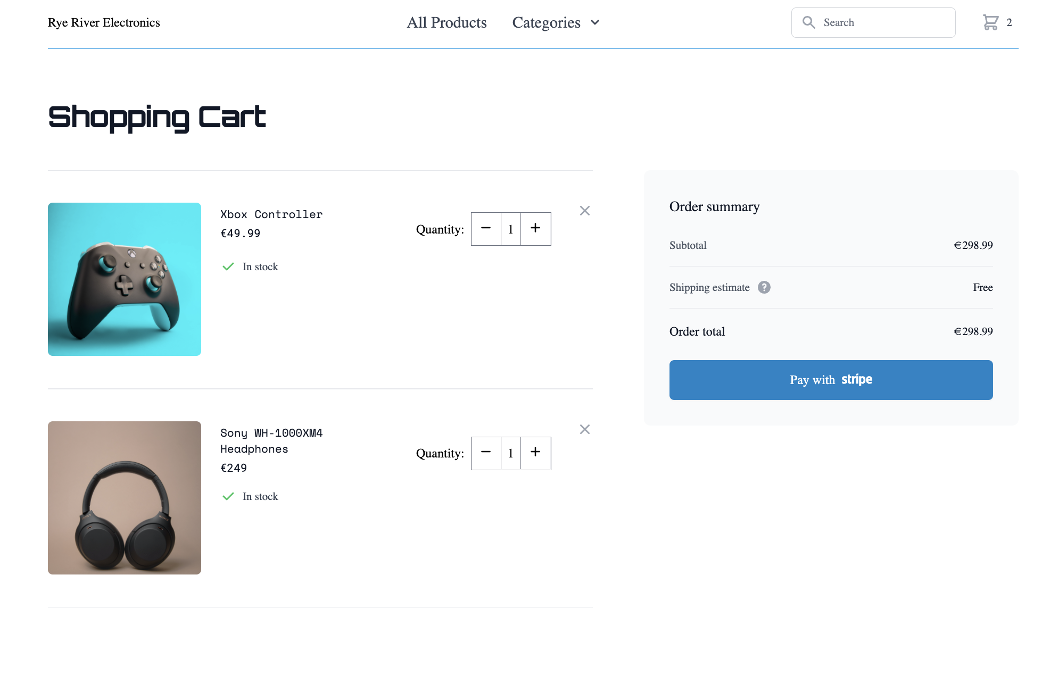Click the Order summary heading
Viewport: 1058px width, 683px height.
(714, 206)
